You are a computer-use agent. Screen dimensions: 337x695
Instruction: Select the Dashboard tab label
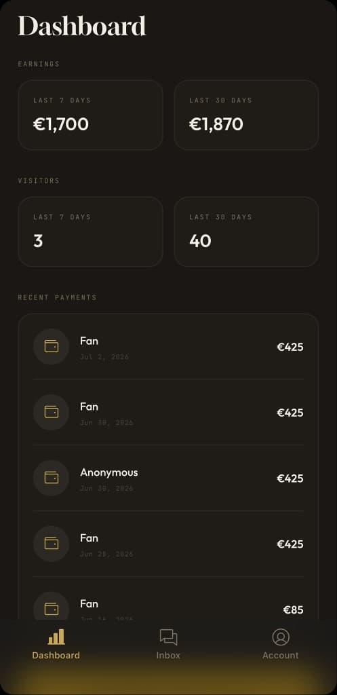pos(56,655)
